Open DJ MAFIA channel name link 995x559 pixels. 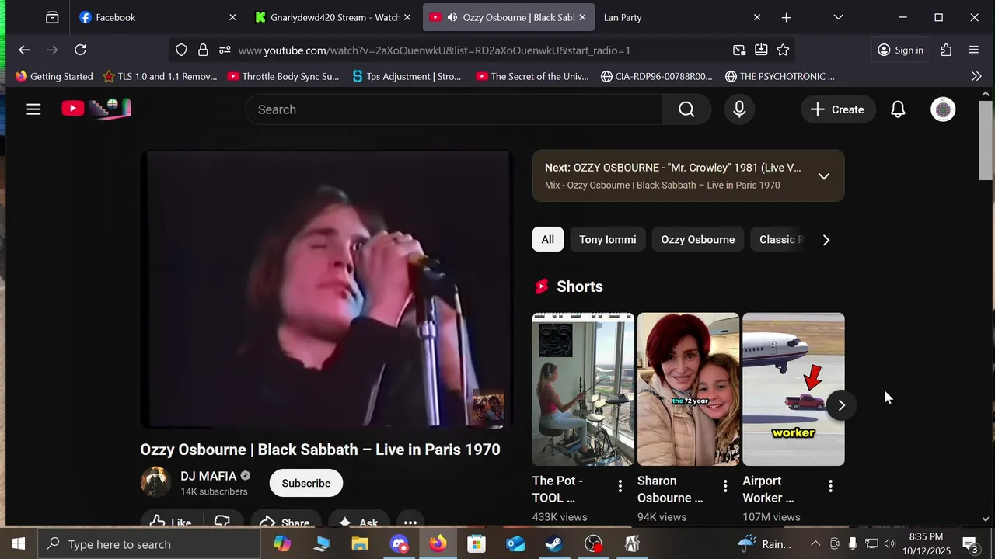208,476
